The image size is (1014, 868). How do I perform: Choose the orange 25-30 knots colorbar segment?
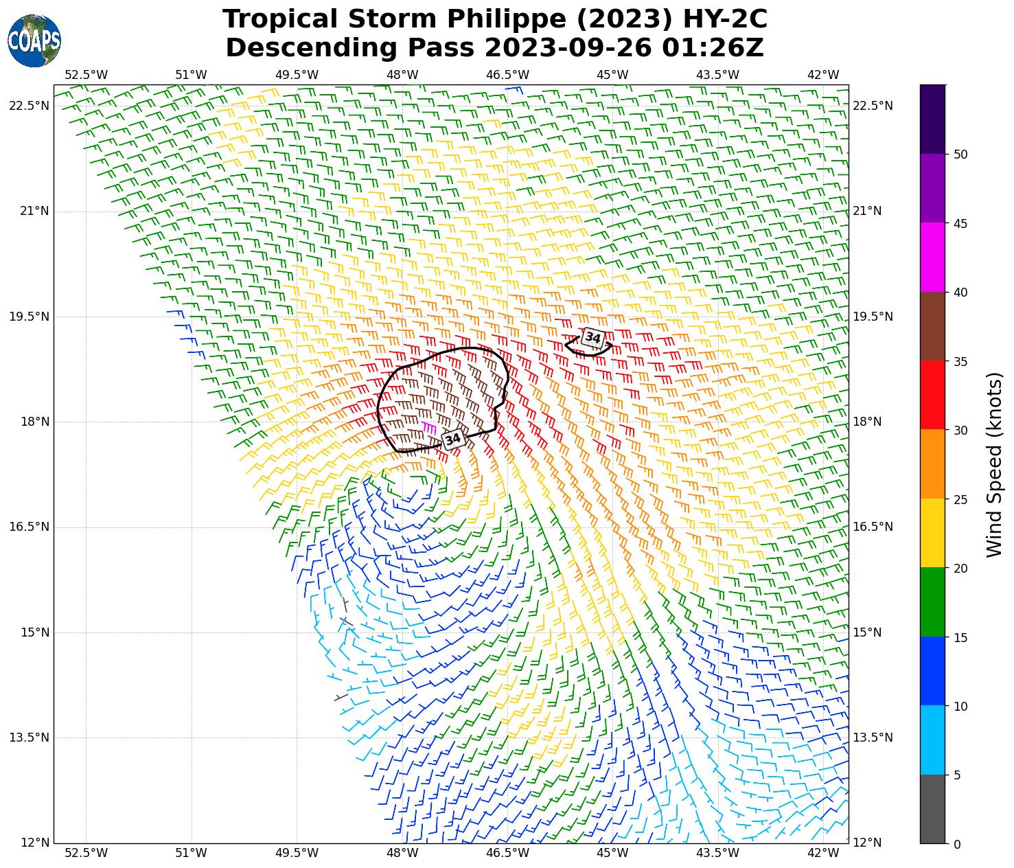(x=932, y=464)
